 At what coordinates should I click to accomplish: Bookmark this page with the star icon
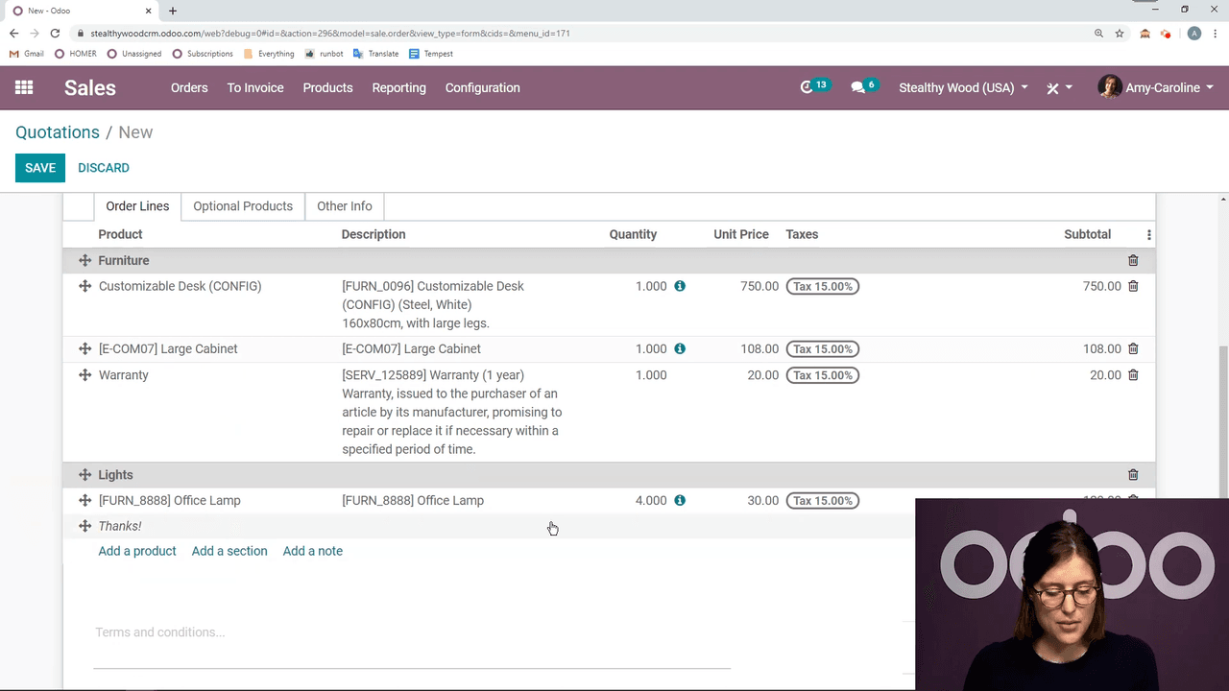coord(1120,33)
